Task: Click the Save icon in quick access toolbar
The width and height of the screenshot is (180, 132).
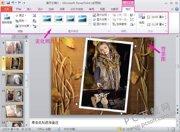Action: click(8, 3)
